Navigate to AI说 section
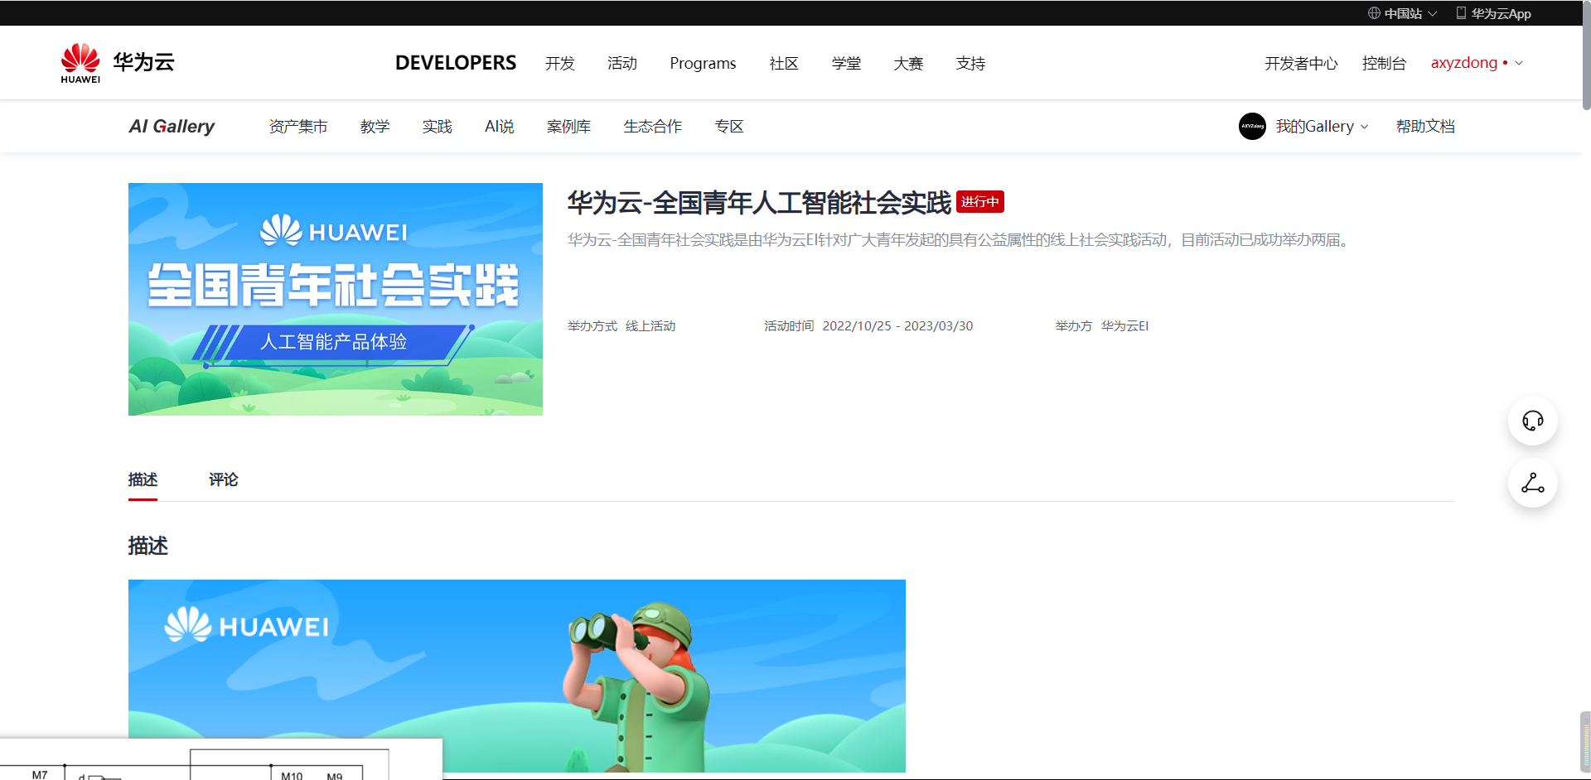 500,126
